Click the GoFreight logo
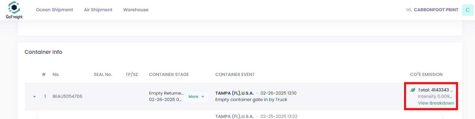The image size is (475, 119). (x=14, y=10)
